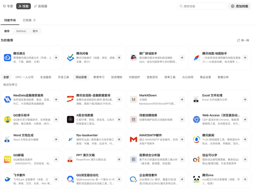Add the 腾讯ima skill with its plus button
Screen dimensions: 256x189
point(245,179)
